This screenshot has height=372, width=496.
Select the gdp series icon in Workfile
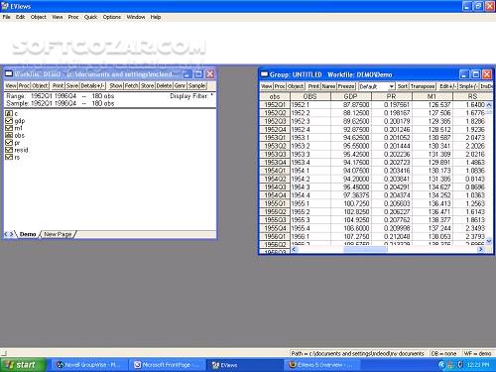[9, 121]
